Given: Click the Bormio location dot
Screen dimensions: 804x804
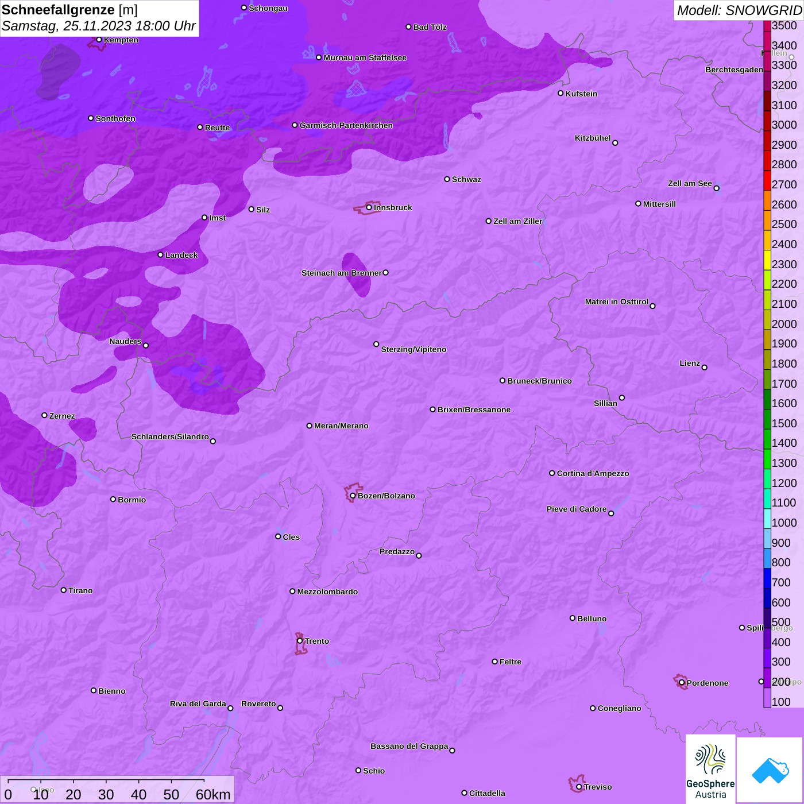Looking at the screenshot, I should point(113,499).
